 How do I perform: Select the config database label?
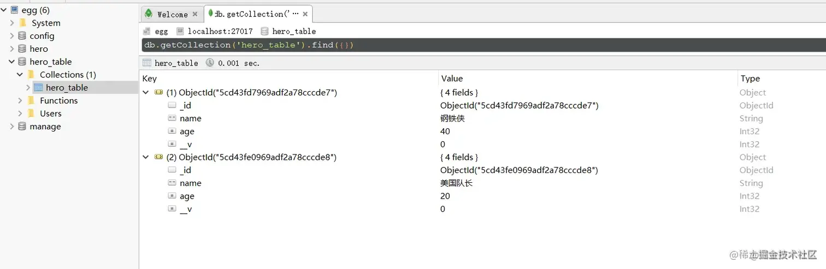[42, 36]
